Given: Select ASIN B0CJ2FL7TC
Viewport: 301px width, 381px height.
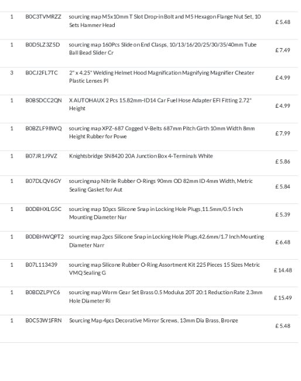Looking at the screenshot, I should [42, 73].
